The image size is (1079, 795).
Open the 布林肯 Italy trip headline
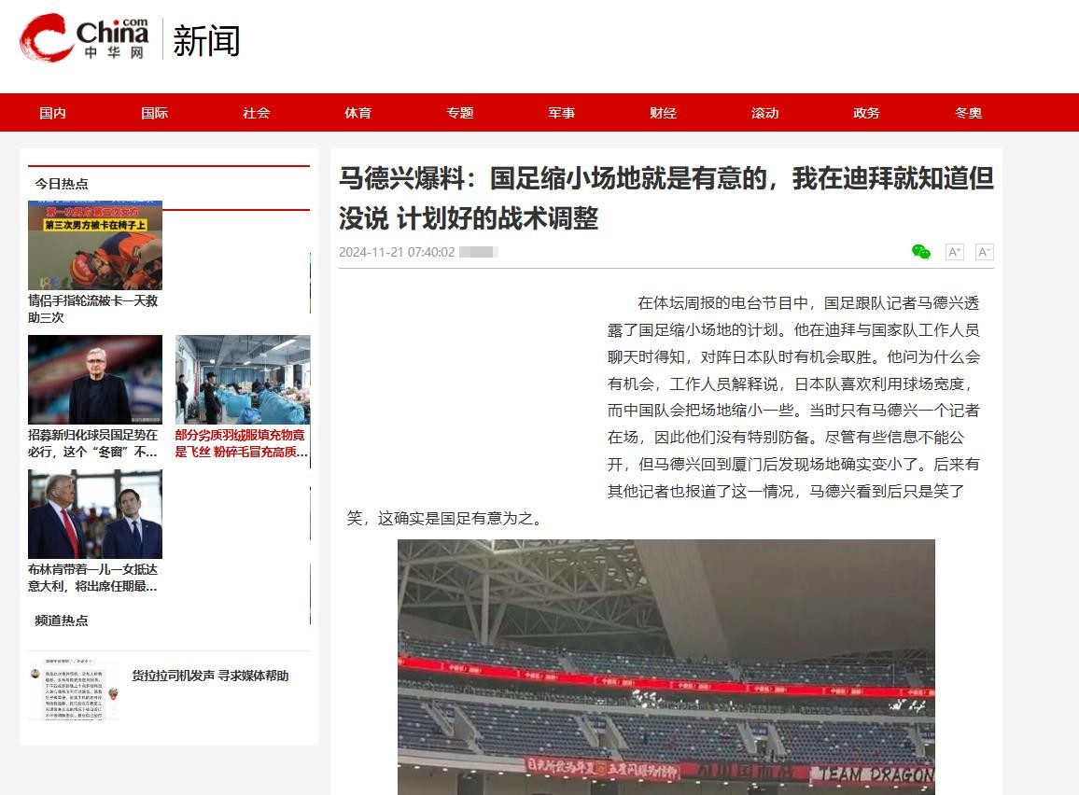coord(93,578)
